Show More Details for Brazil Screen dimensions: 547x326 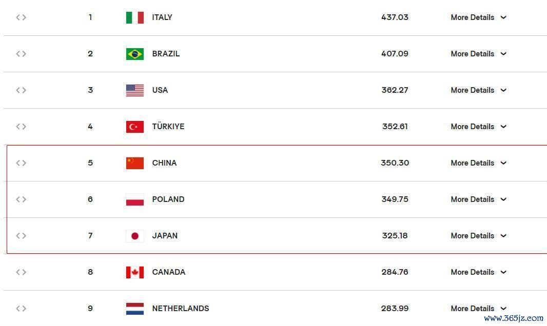click(x=478, y=54)
